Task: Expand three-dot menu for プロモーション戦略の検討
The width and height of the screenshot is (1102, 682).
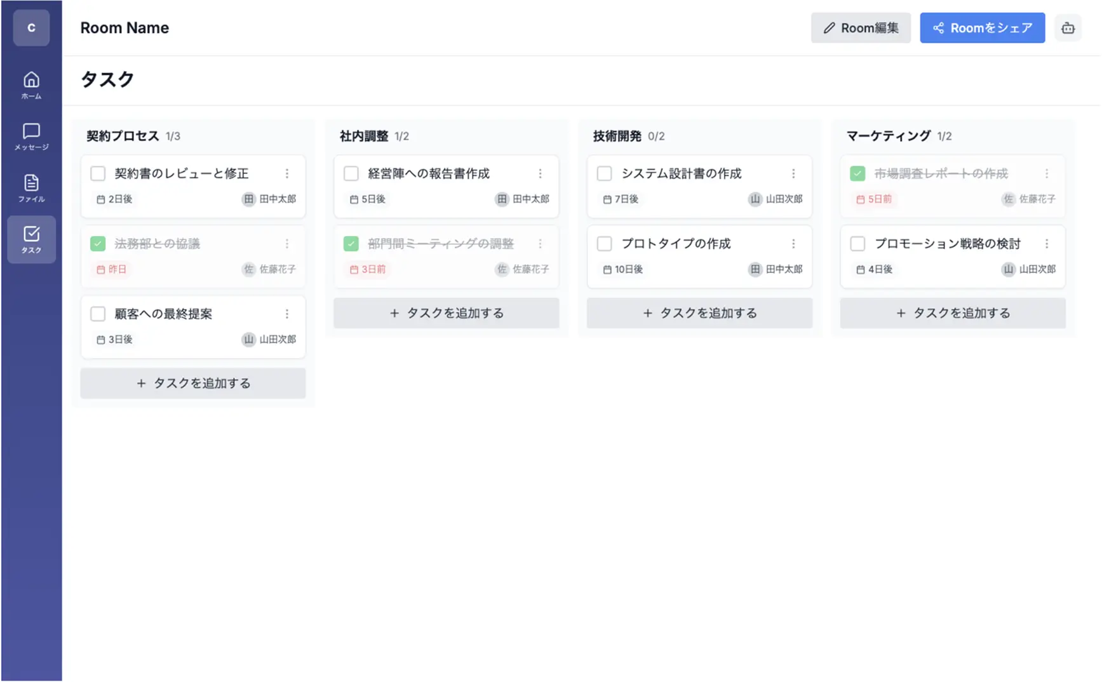Action: coord(1047,244)
